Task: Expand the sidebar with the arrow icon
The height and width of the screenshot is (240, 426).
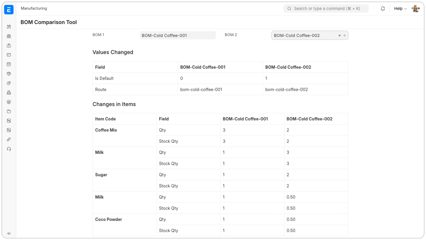Action: pyautogui.click(x=8, y=234)
